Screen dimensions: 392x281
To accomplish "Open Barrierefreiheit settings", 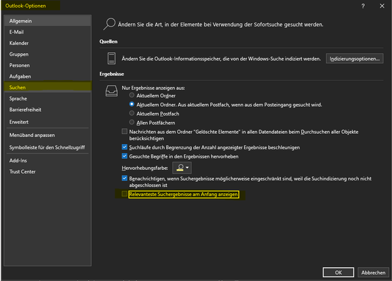I will (47, 109).
